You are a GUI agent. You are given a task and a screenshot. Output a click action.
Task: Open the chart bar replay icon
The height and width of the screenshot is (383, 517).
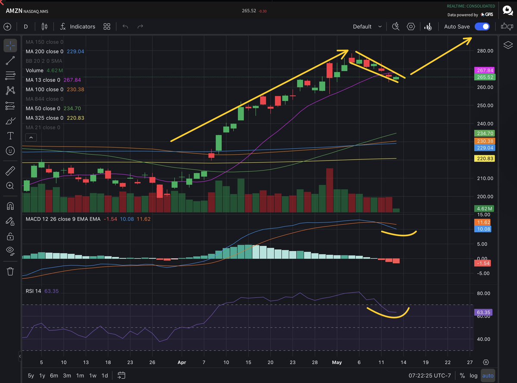tap(428, 27)
